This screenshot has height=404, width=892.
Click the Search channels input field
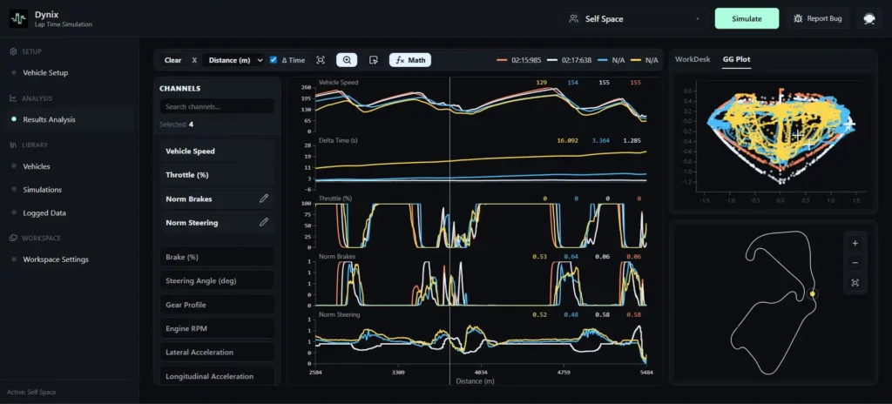(217, 106)
